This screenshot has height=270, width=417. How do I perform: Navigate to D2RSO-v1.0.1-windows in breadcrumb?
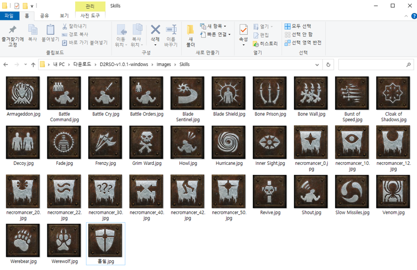tap(124, 65)
